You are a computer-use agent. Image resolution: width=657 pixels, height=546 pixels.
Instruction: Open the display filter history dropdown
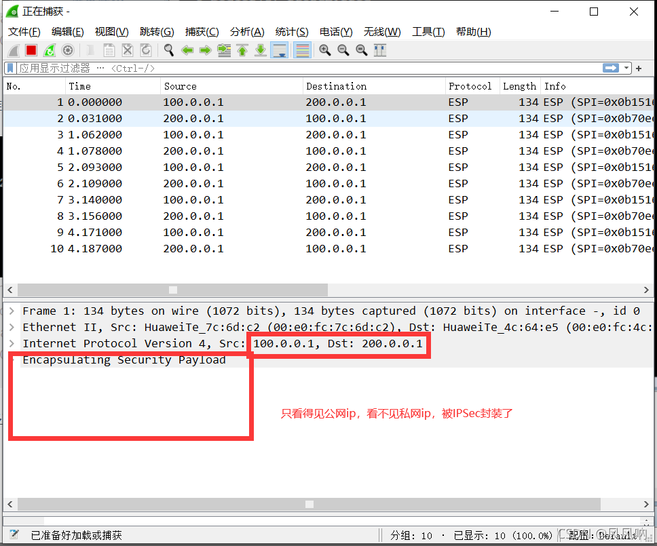coord(626,68)
